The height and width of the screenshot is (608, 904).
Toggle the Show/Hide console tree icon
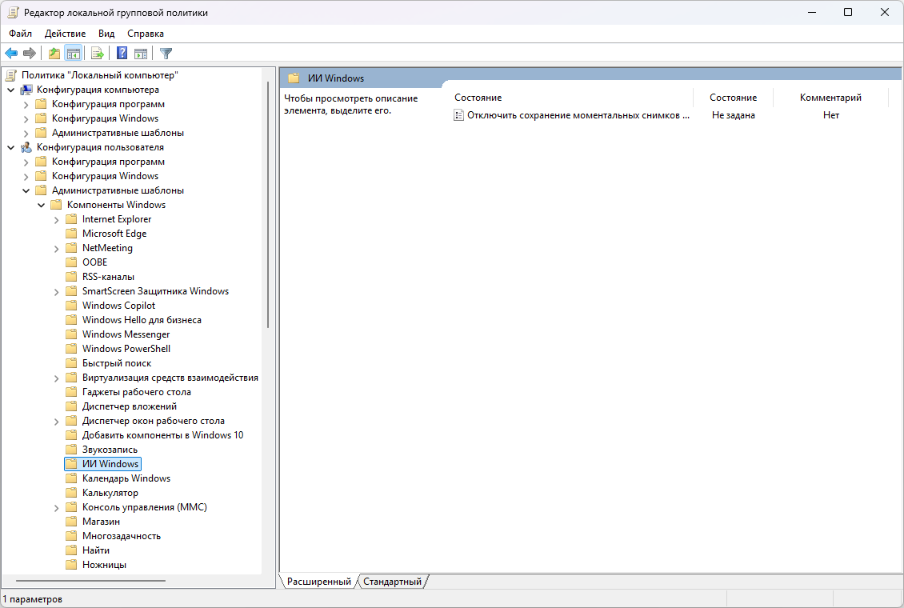coord(73,54)
